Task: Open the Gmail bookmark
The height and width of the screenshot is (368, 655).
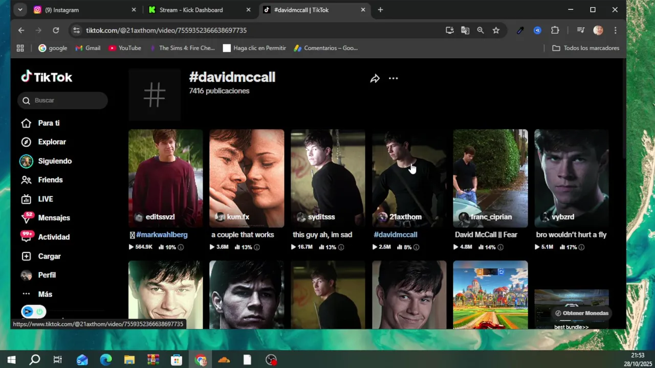Action: 88,48
